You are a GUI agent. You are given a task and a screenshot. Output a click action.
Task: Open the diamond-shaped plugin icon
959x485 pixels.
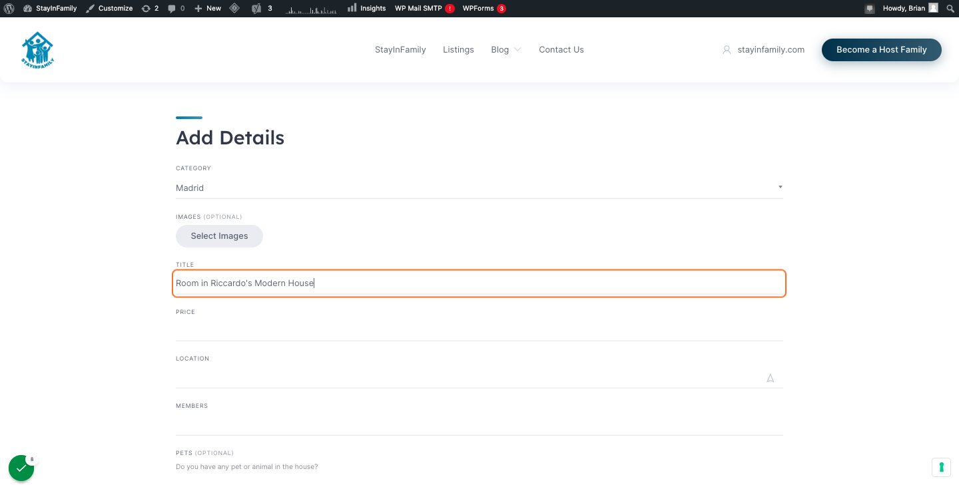[234, 8]
